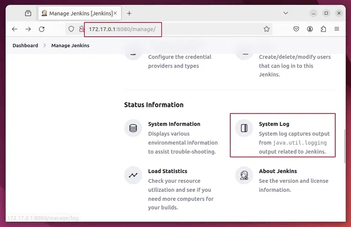This screenshot has width=351, height=227.
Task: Reload the current page
Action: click(x=42, y=29)
